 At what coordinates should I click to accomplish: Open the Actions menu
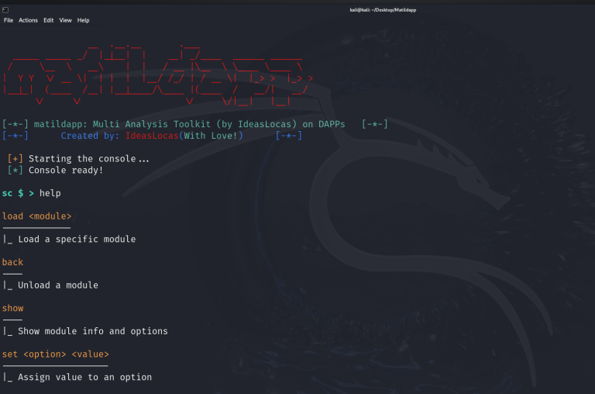[28, 20]
